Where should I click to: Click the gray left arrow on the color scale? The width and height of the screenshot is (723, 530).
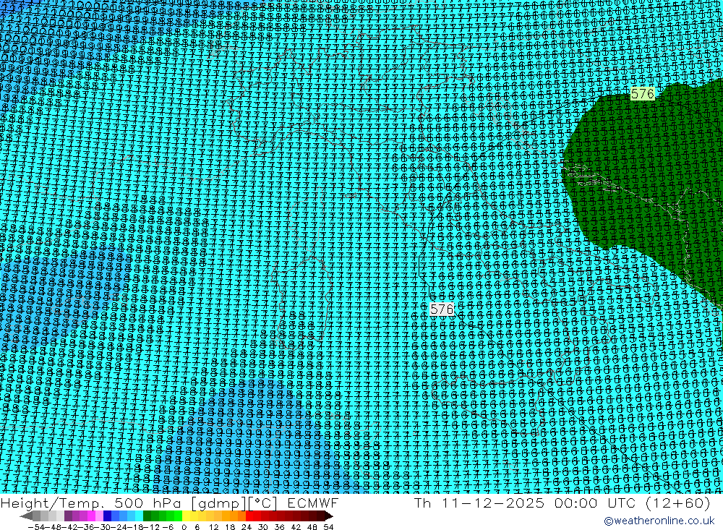[x=26, y=516]
